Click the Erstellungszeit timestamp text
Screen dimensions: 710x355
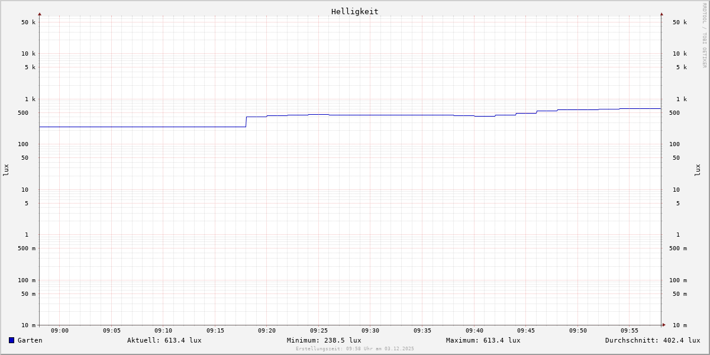point(354,349)
